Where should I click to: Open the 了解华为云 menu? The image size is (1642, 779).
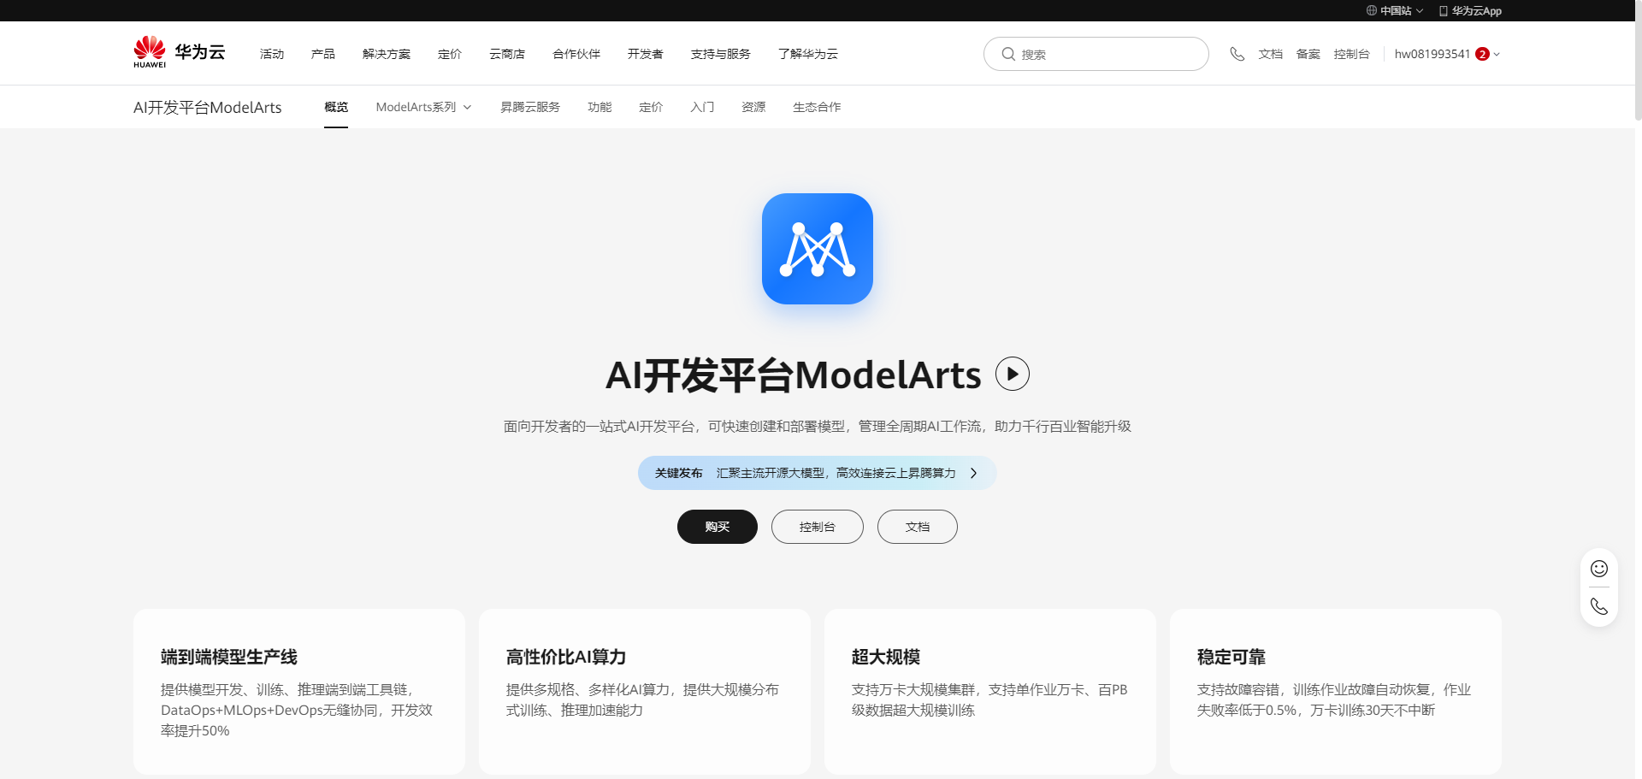[808, 54]
